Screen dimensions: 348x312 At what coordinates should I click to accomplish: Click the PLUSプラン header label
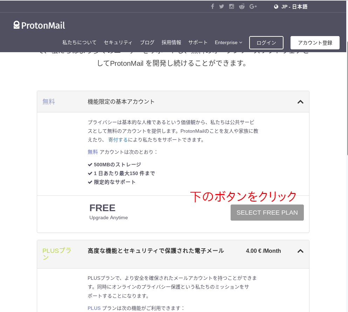(57, 254)
